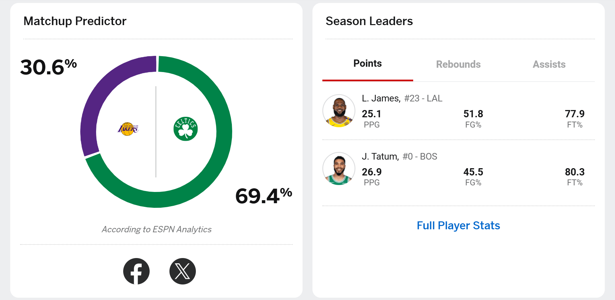Share matchup on Facebook icon
The image size is (615, 300).
[x=136, y=271]
